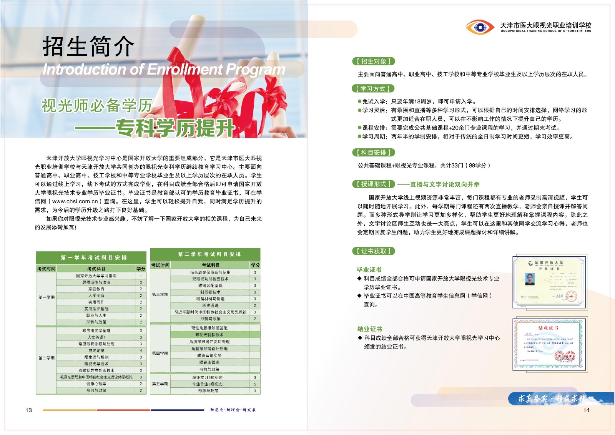Click the row 国家开放大学学习指南
The image size is (615, 435).
[101, 276]
